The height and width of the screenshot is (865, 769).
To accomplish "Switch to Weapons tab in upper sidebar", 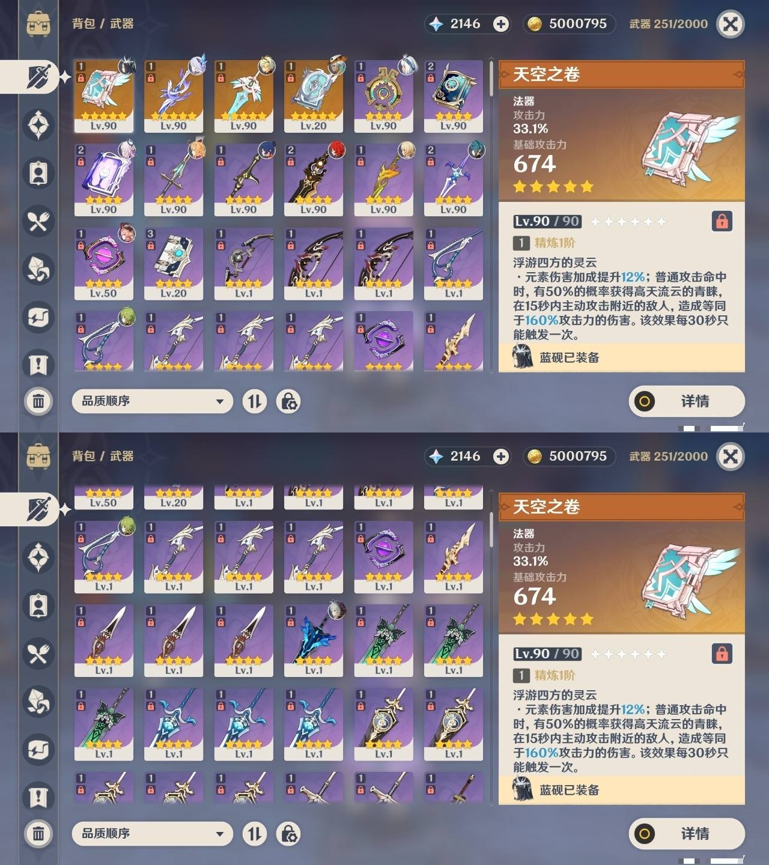I will 37,77.
